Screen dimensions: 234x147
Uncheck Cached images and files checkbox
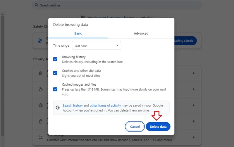pos(55,89)
